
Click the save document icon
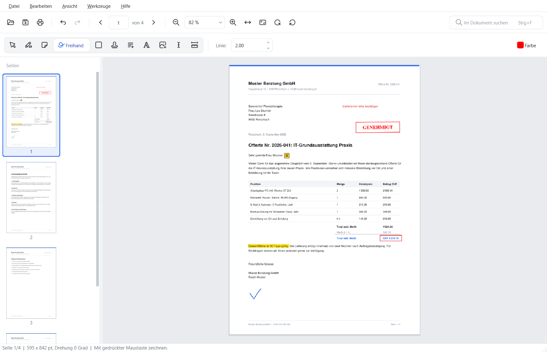(x=25, y=23)
